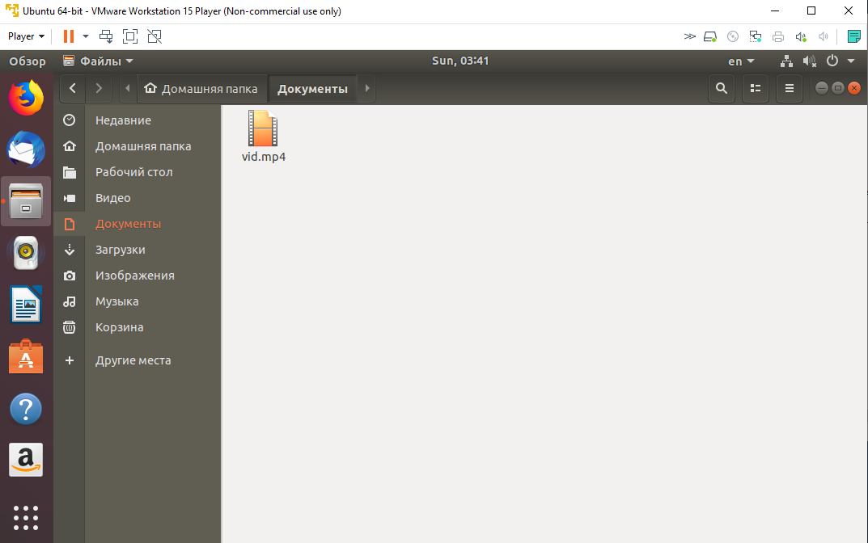This screenshot has width=868, height=543.
Task: Expand the Player dropdown menu
Action: [26, 36]
